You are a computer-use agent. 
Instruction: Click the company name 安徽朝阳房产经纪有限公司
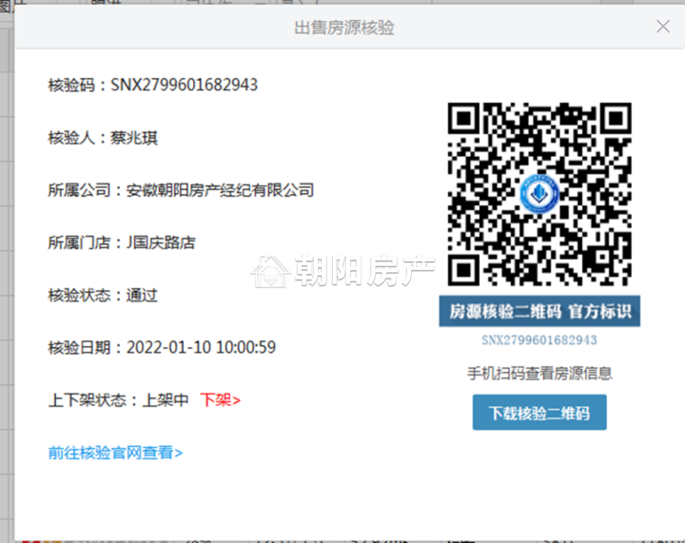[220, 190]
